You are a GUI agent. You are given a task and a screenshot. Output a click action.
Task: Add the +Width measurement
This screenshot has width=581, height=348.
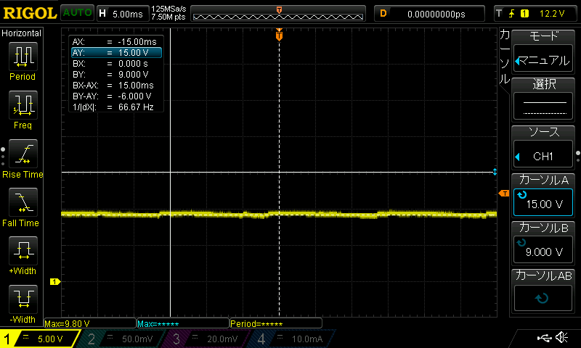[23, 254]
